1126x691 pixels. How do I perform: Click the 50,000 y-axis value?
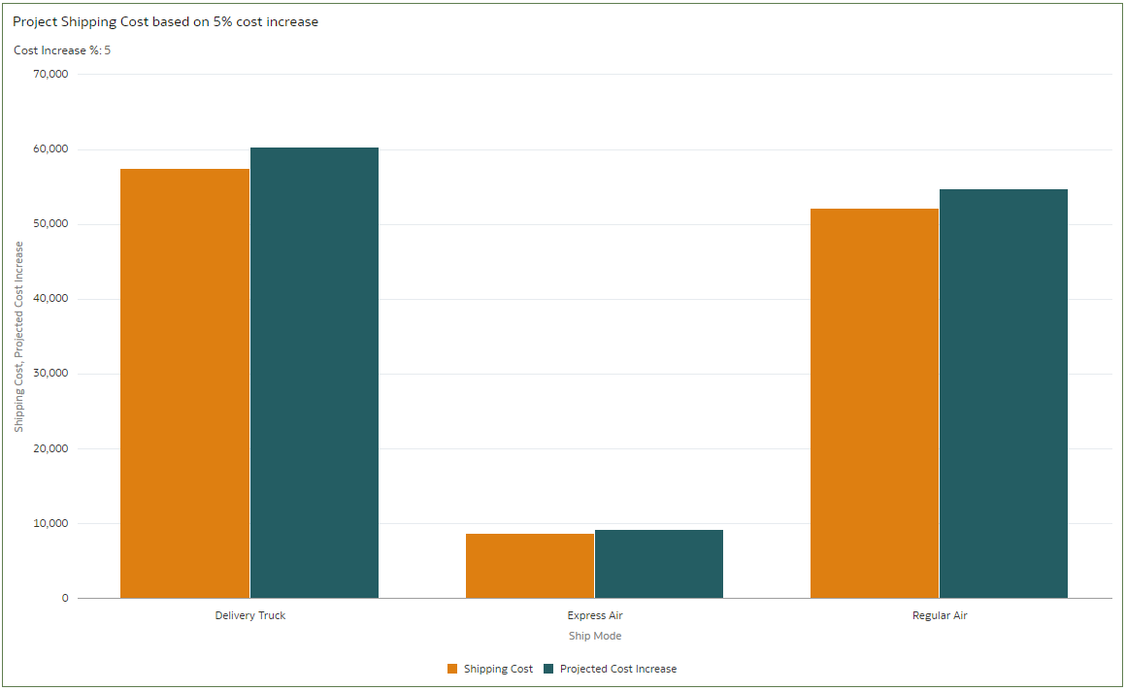coord(50,224)
